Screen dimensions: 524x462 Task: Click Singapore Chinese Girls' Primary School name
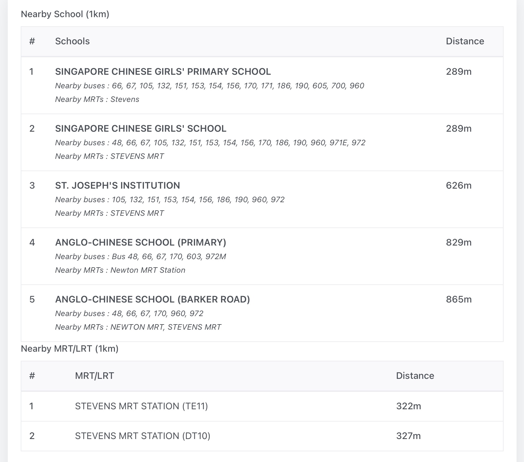pos(163,71)
